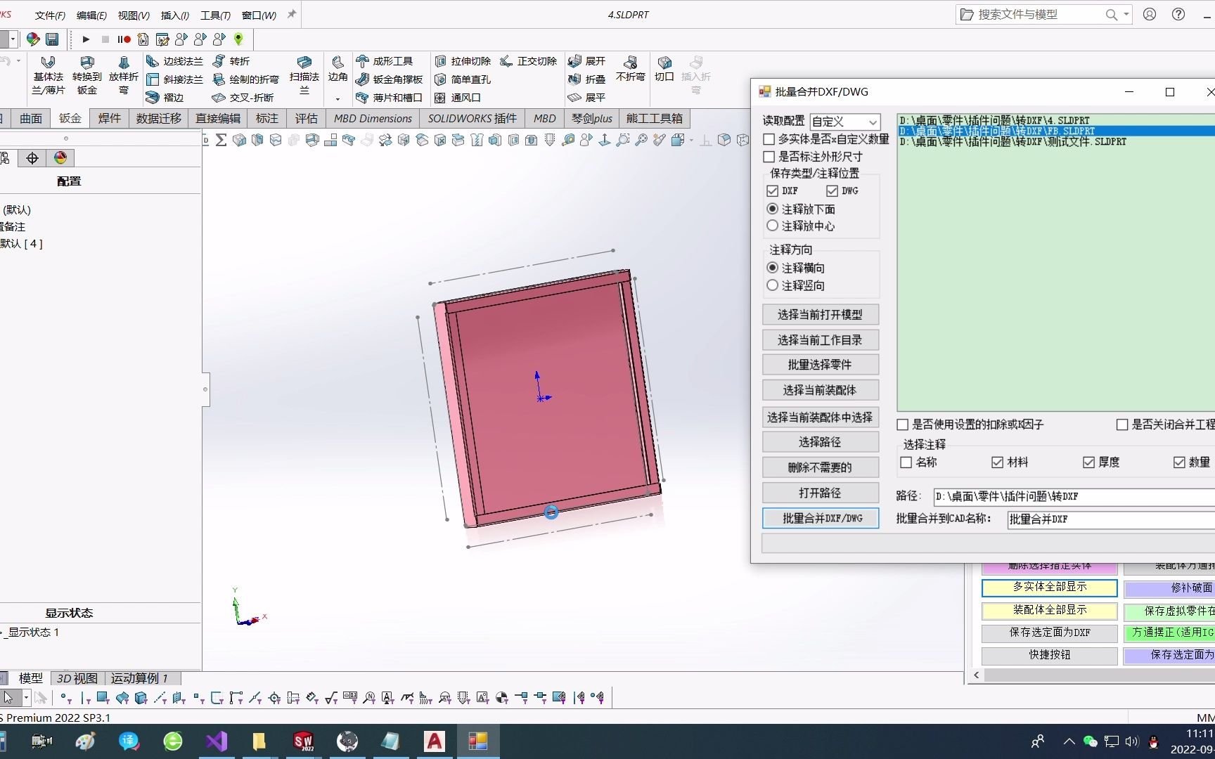Click the 路径 input field
1215x759 pixels.
pos(1074,496)
